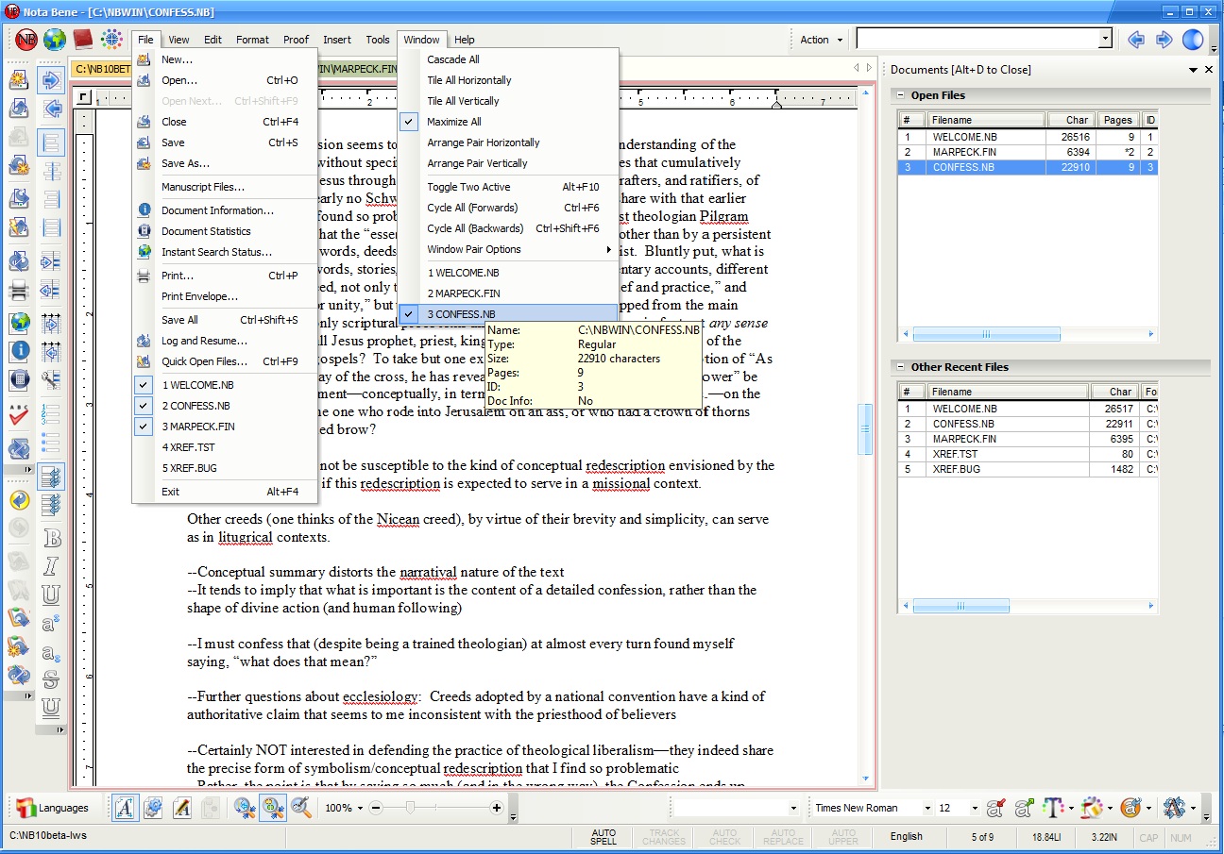This screenshot has height=854, width=1224.
Task: Choose Save As... from File menu
Action: (x=225, y=163)
